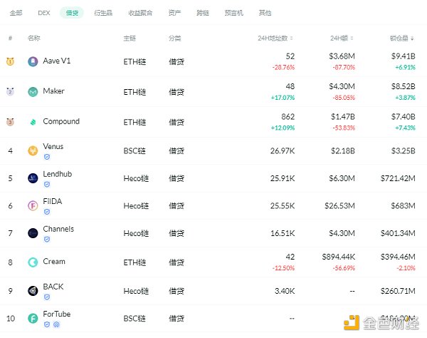
Task: Click the ForTube protocol logo icon
Action: pyautogui.click(x=33, y=318)
